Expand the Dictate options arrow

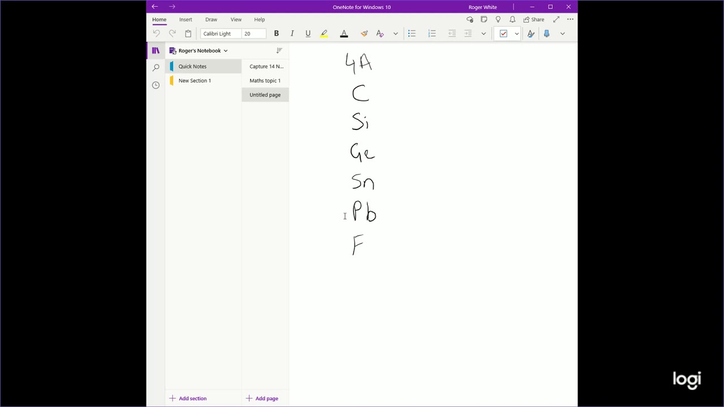click(562, 34)
